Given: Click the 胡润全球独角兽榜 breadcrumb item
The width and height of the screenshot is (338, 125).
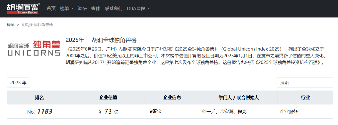Looking at the screenshot, I should [x=37, y=25].
